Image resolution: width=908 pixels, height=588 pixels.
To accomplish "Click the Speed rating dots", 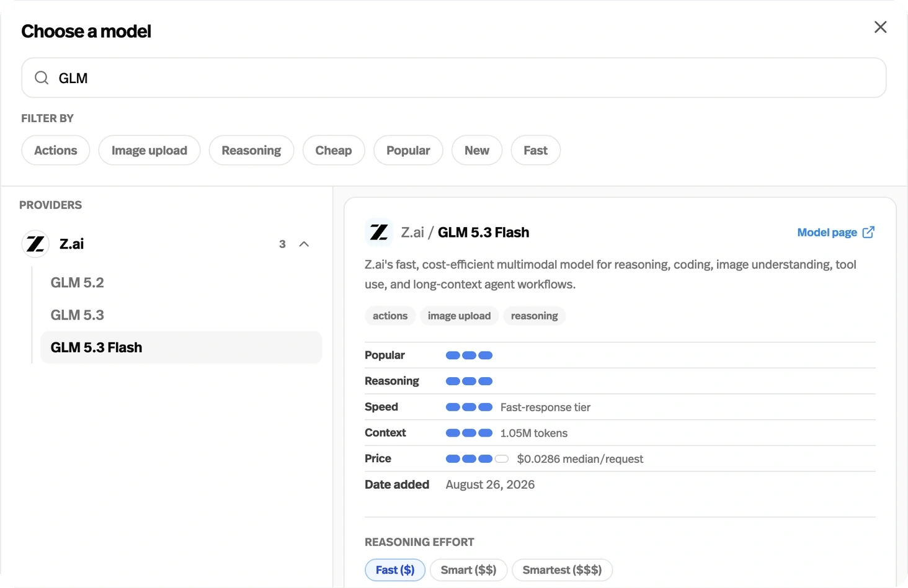I will tap(469, 407).
